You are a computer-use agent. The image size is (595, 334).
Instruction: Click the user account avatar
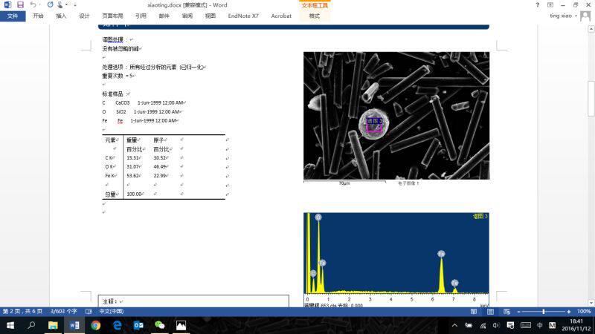point(585,16)
